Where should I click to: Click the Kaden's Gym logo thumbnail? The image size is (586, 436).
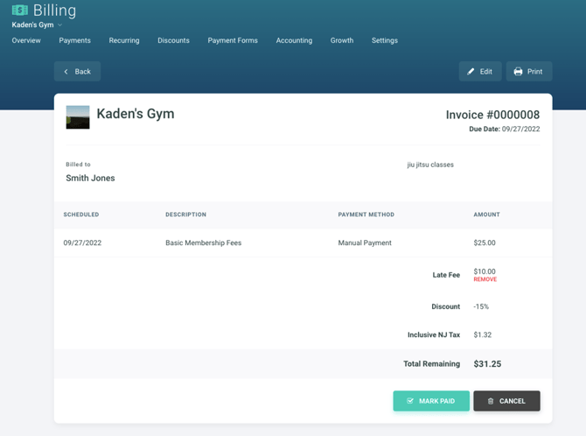pos(78,117)
